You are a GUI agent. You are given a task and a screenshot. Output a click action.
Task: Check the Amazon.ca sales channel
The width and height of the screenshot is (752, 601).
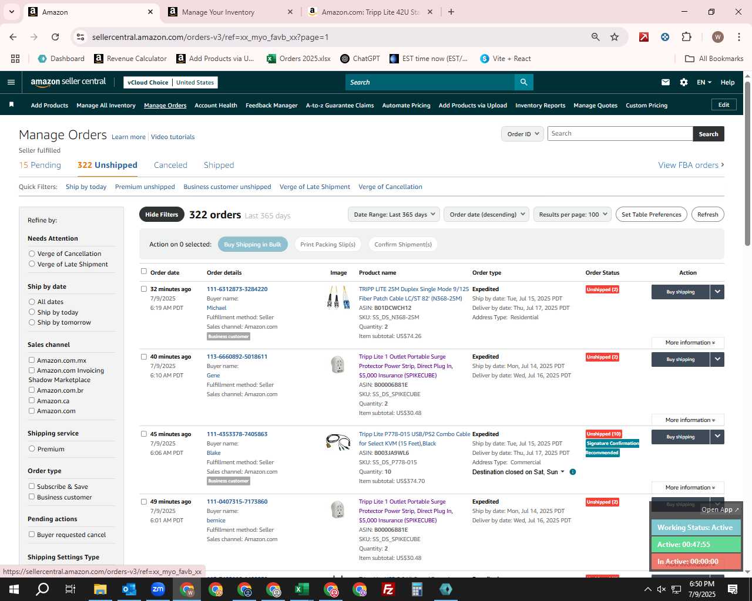pos(32,401)
